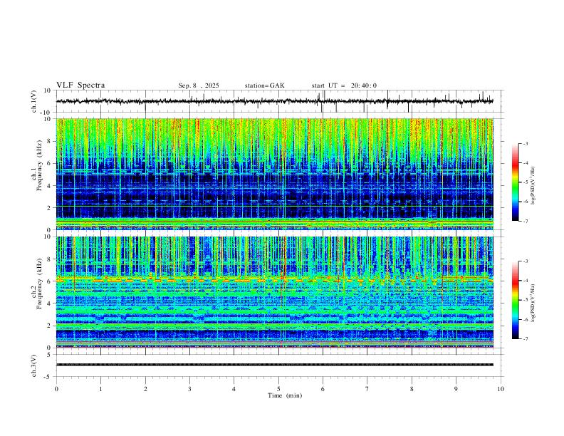Click the '-3' tick on the upper colorbar

pos(526,143)
